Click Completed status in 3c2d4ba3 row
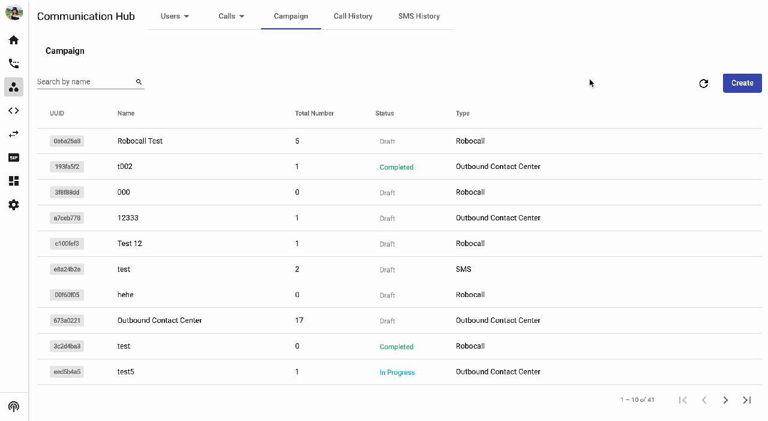Viewport: 768px width, 421px height. pyautogui.click(x=397, y=347)
